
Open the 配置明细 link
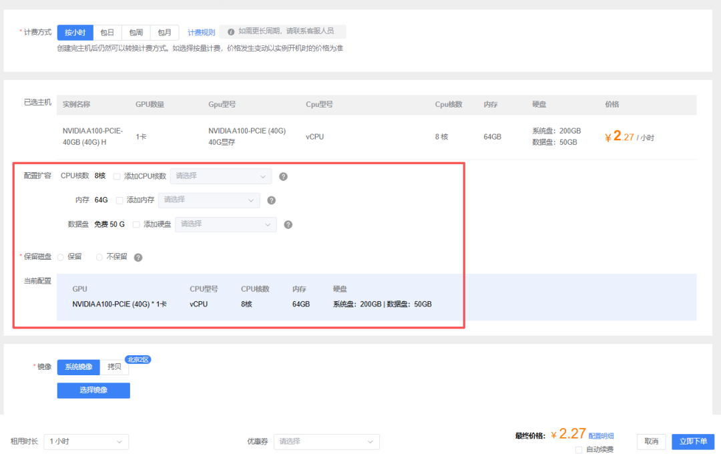coord(601,436)
